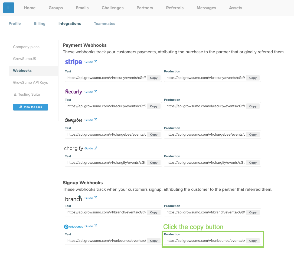Open Company plans in sidebar
Image resolution: width=294 pixels, height=258 pixels.
(x=26, y=47)
